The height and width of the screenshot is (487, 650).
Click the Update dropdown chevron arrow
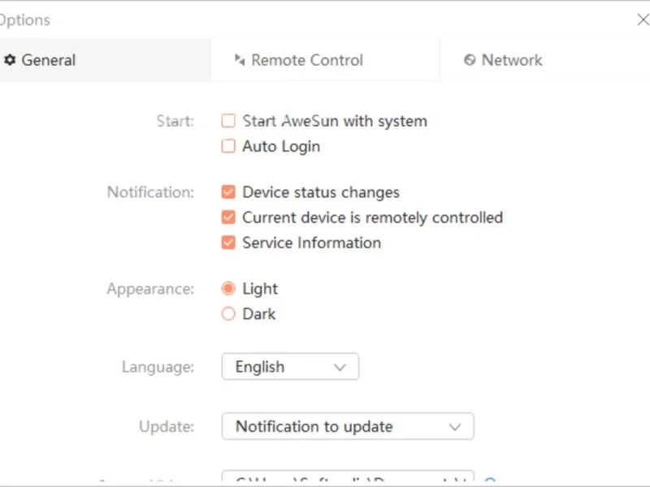click(x=455, y=427)
